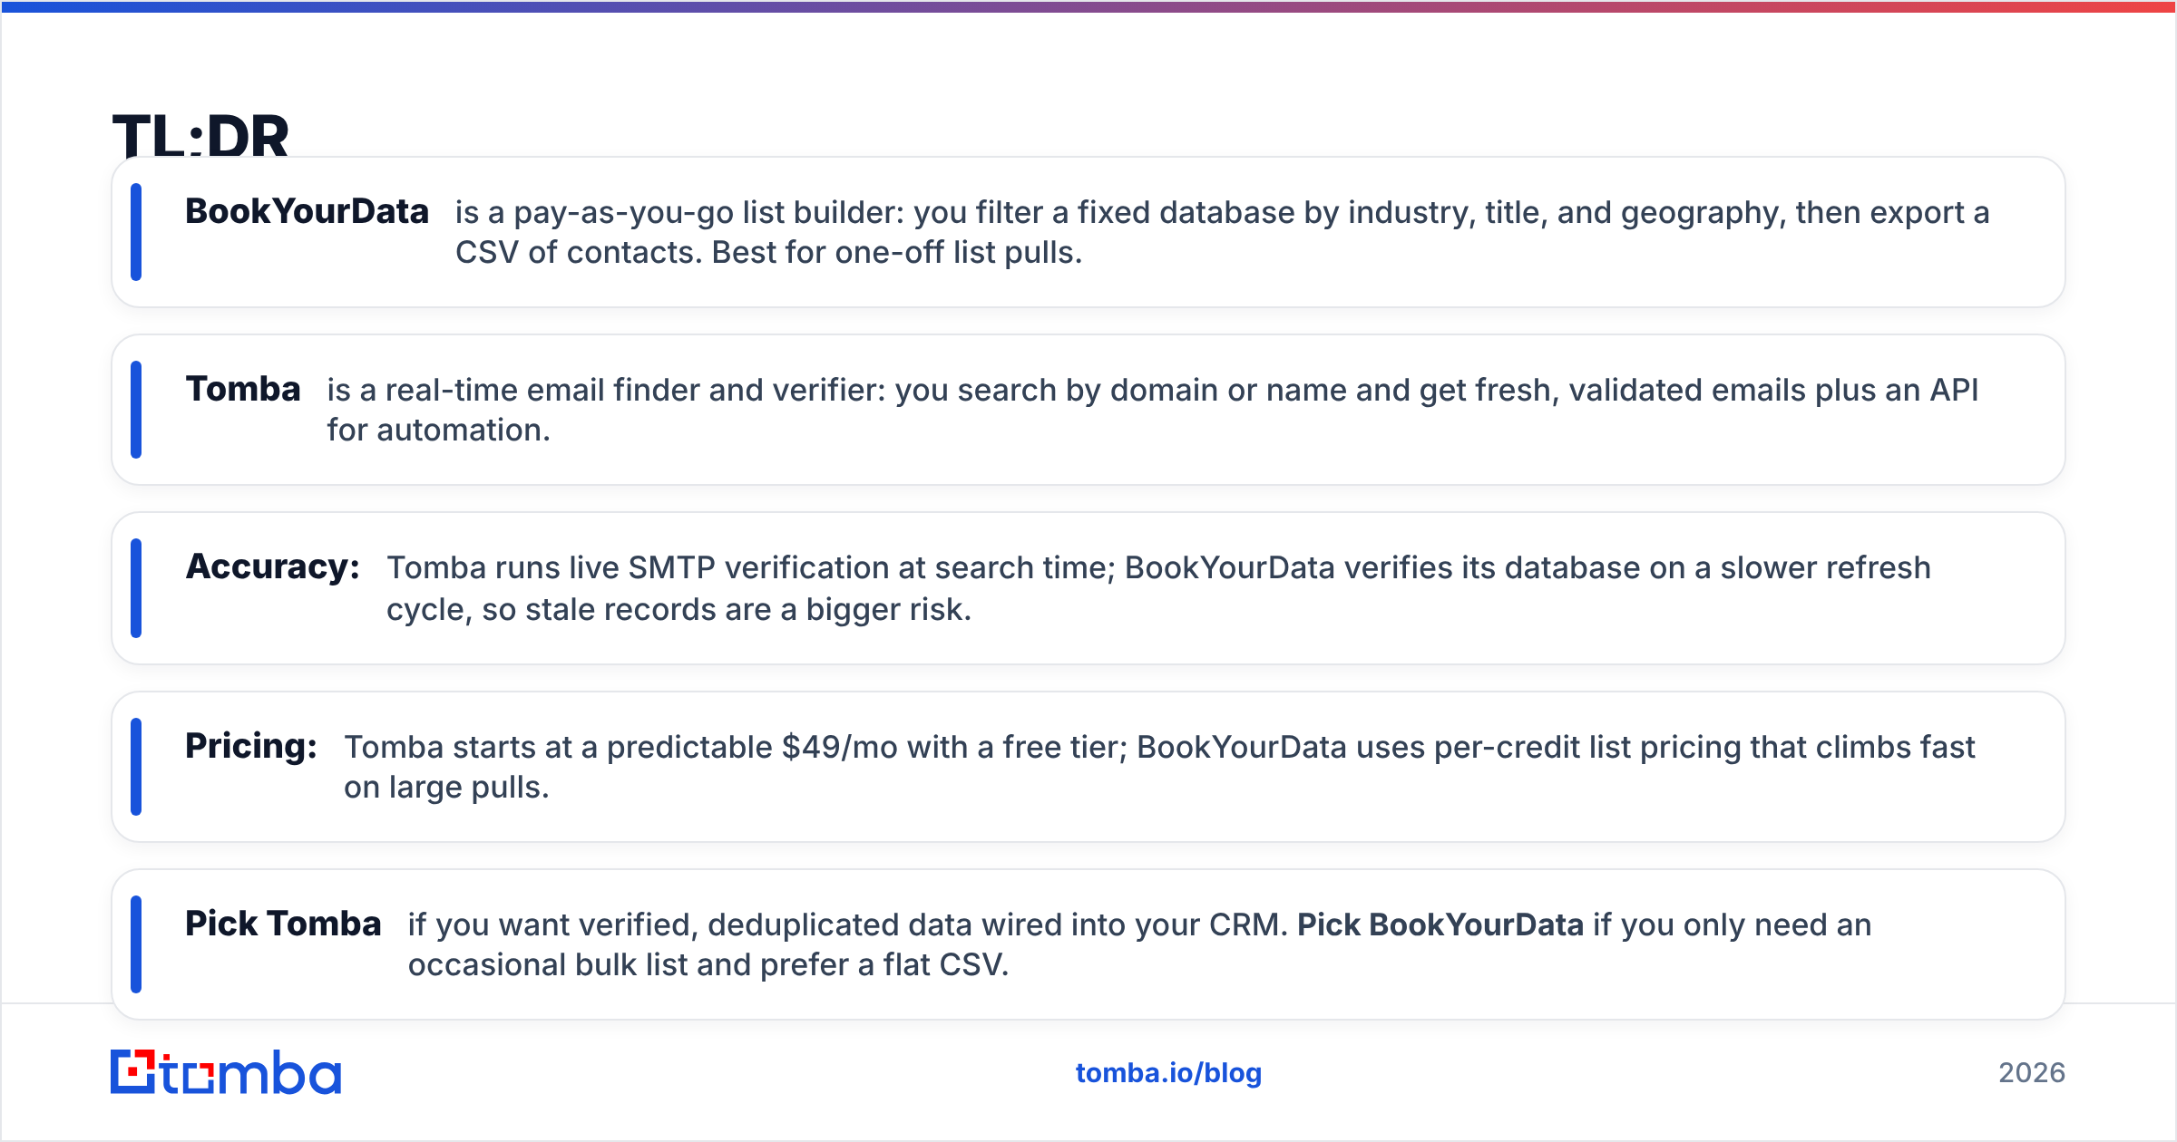
Task: Click blue accent bar of Pick Tomba card
Action: pyautogui.click(x=136, y=944)
